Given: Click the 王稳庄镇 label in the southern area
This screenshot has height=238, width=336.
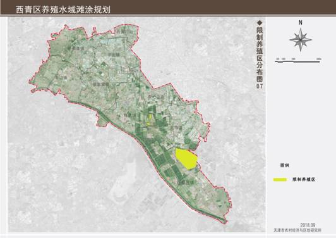Looking at the screenshot, I should [186, 182].
